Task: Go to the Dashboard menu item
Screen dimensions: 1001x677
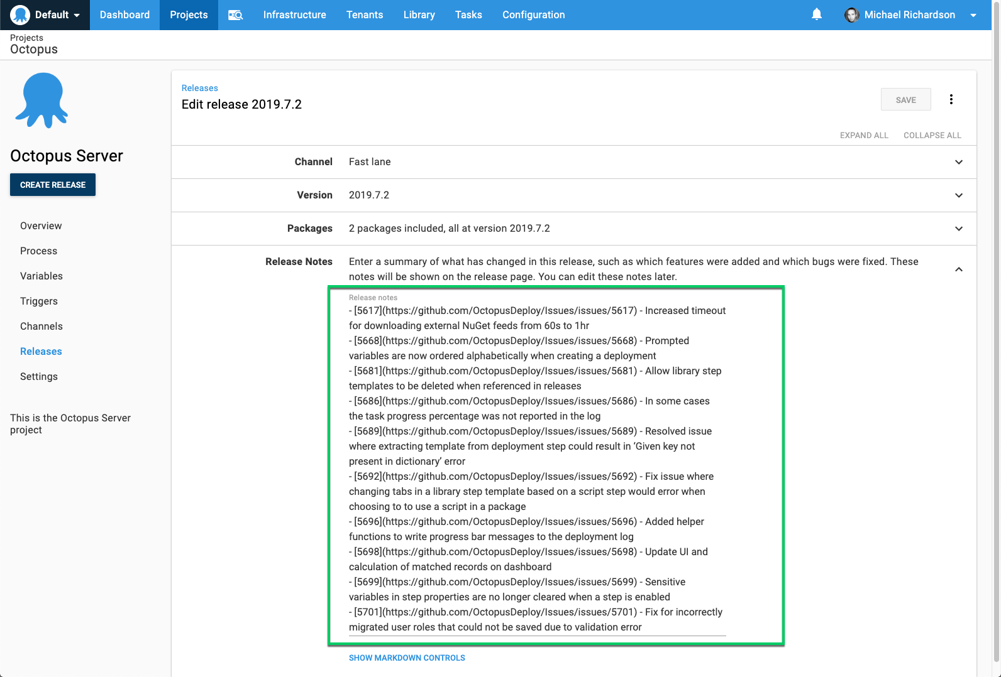Action: click(124, 15)
